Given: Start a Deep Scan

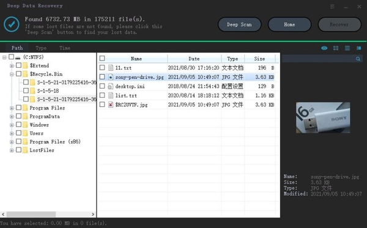Looking at the screenshot, I should pyautogui.click(x=239, y=24).
